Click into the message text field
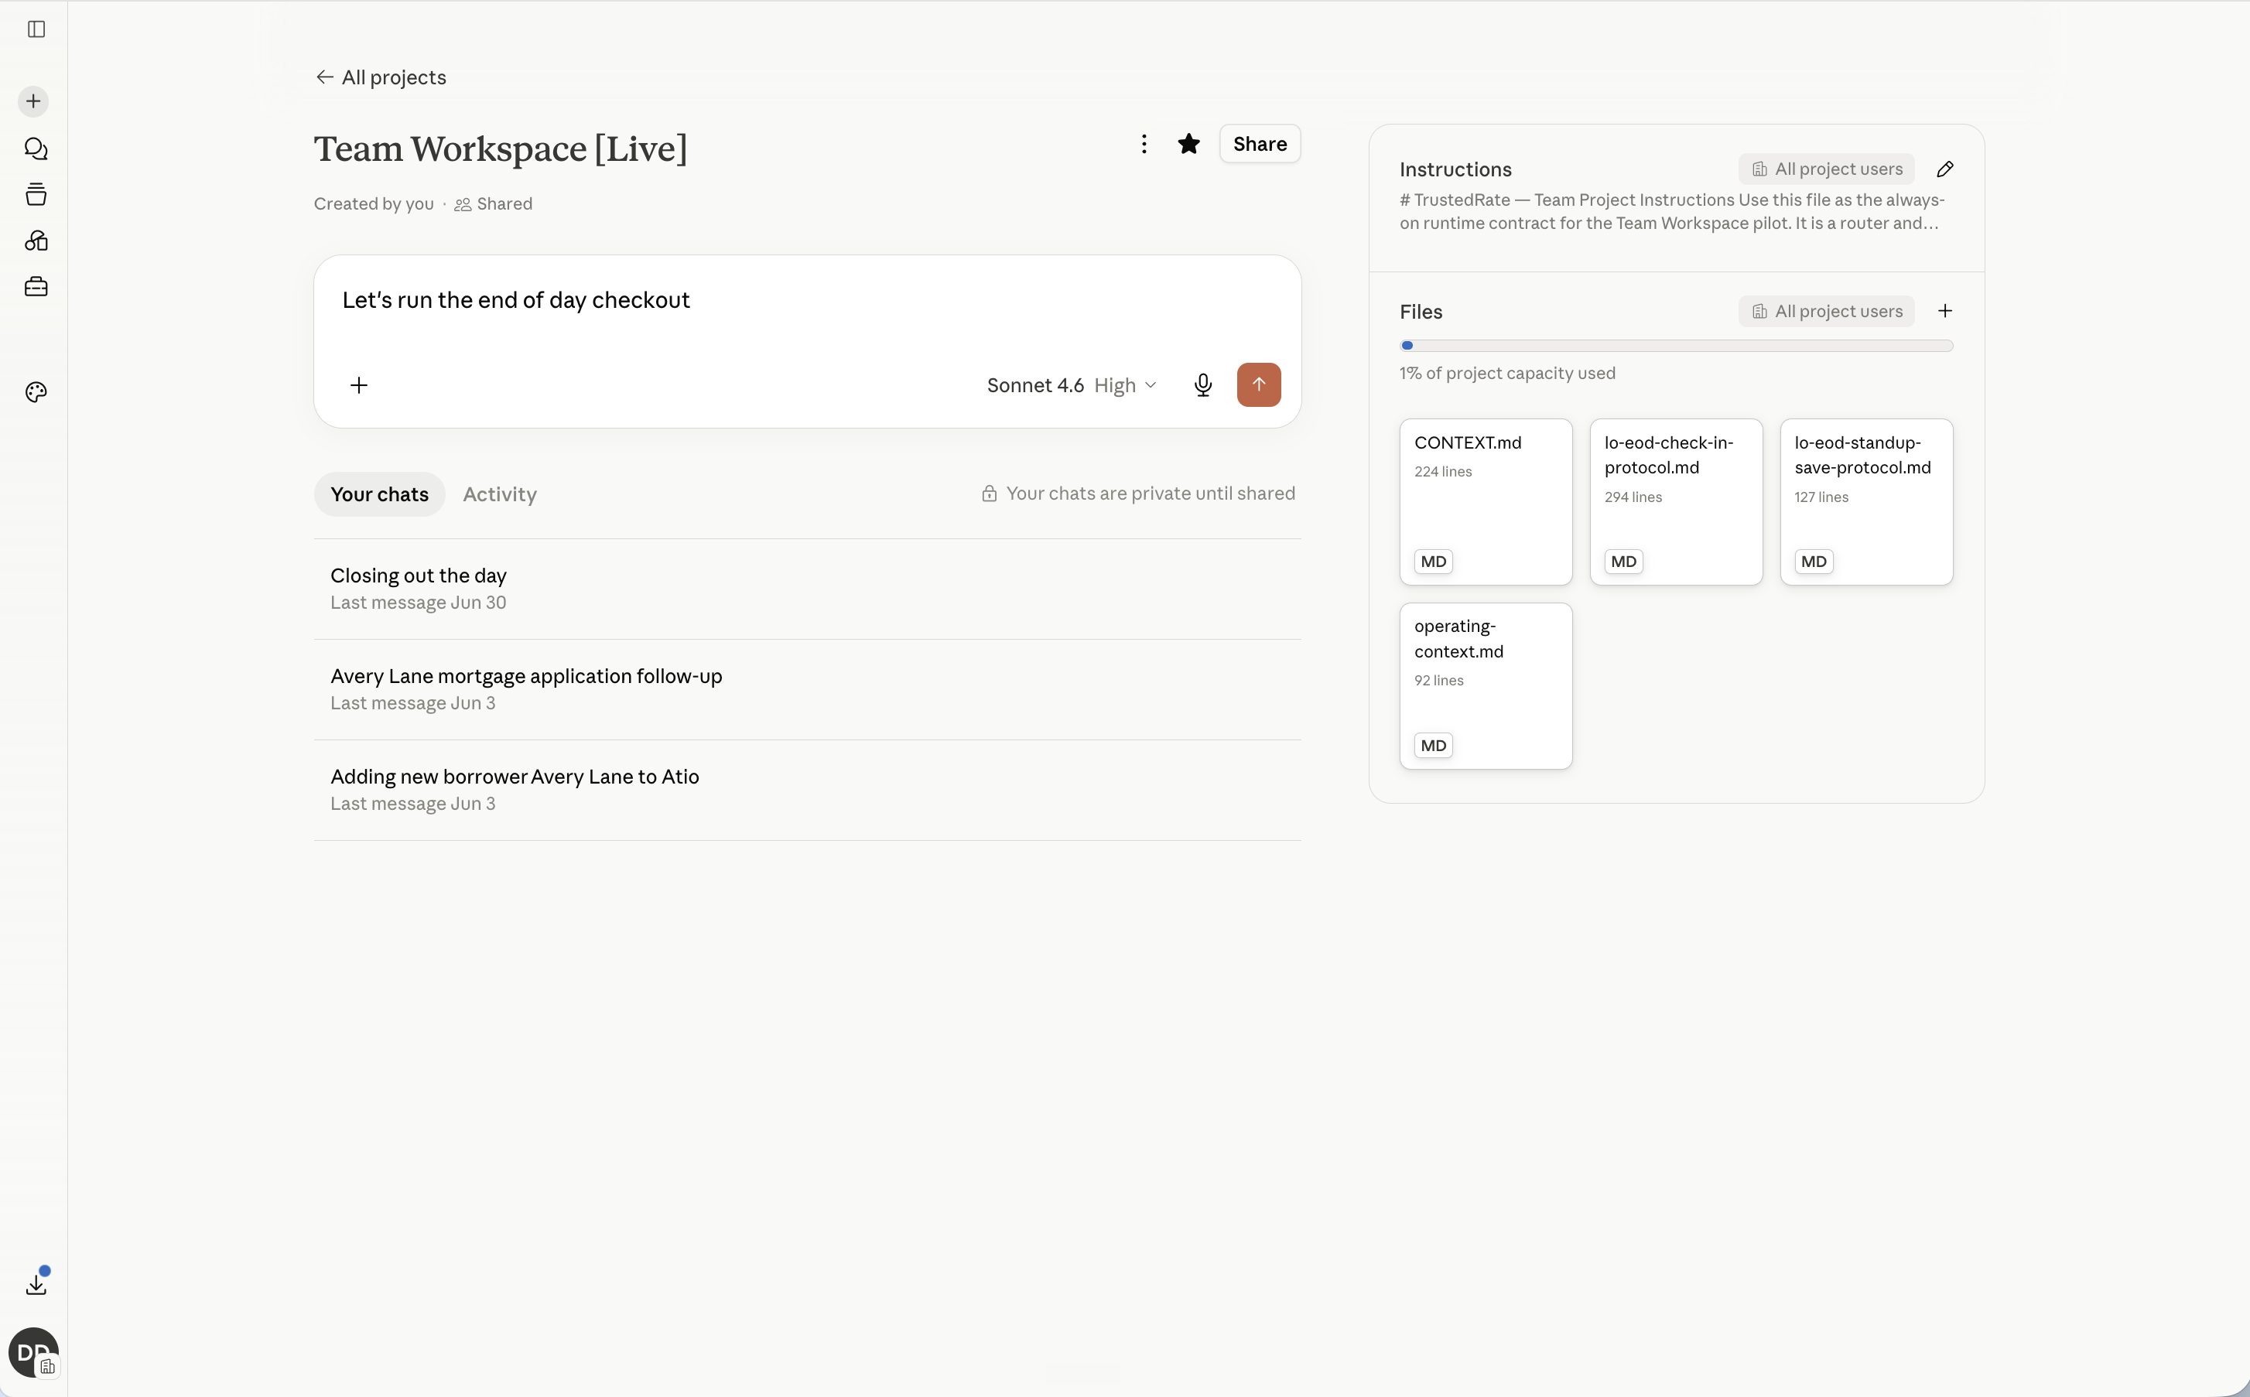Image resolution: width=2250 pixels, height=1397 pixels. [x=808, y=301]
